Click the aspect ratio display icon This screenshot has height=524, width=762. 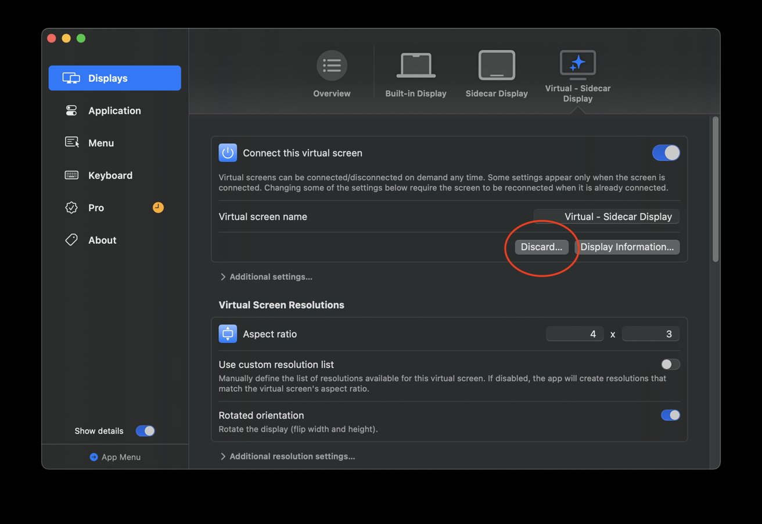228,334
